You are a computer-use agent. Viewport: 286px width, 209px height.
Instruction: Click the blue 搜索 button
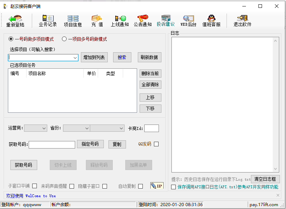click(122, 58)
